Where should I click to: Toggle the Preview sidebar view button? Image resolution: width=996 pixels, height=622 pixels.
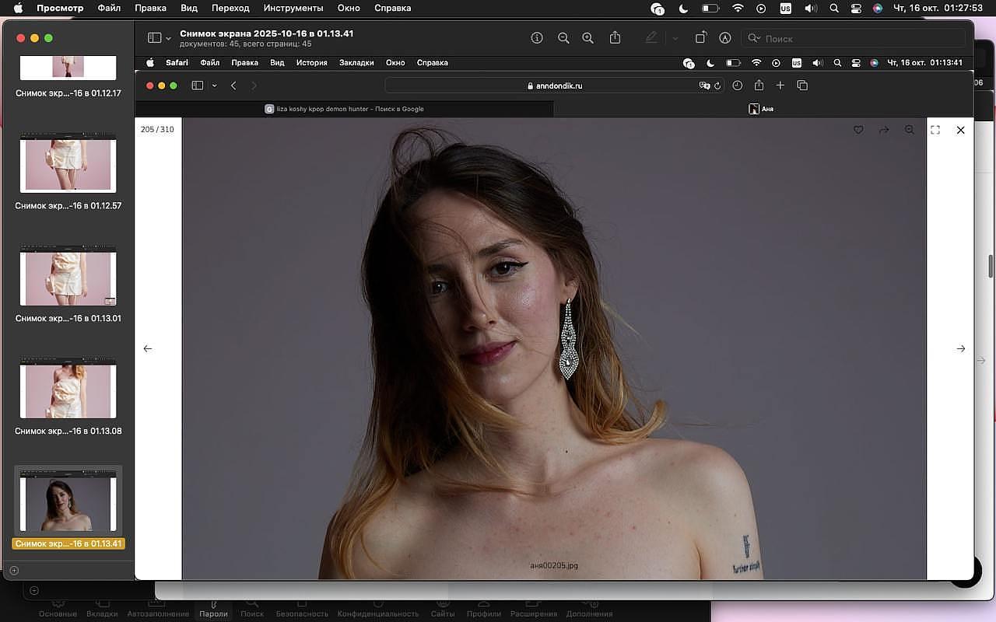(x=154, y=38)
